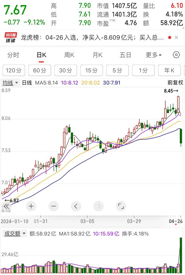Tap the 04-26 date marker

176,221
